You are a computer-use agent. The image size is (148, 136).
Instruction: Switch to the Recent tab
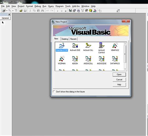[73, 39]
